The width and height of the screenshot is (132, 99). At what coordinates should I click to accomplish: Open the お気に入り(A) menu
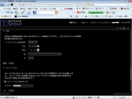[33, 9]
